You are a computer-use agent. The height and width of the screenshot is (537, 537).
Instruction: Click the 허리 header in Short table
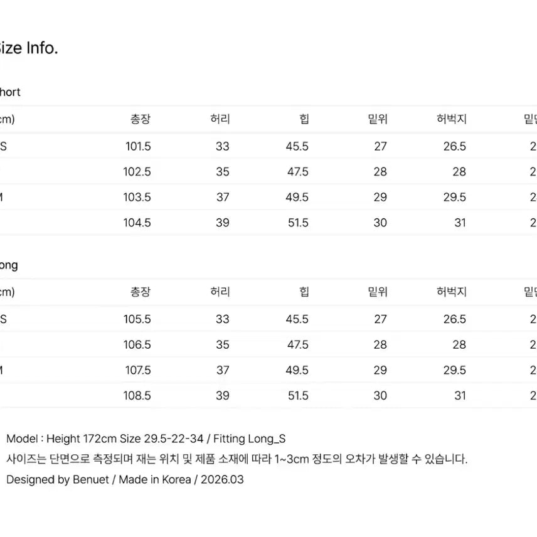tap(220, 119)
